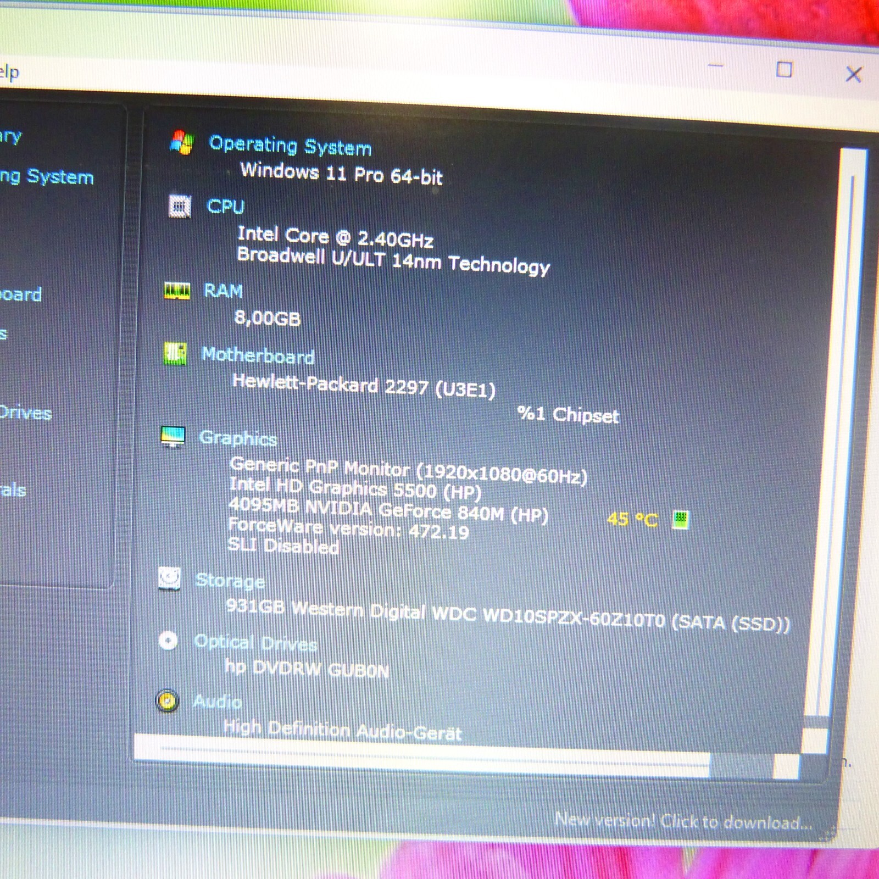Click the Storage hard drive icon

(x=169, y=579)
